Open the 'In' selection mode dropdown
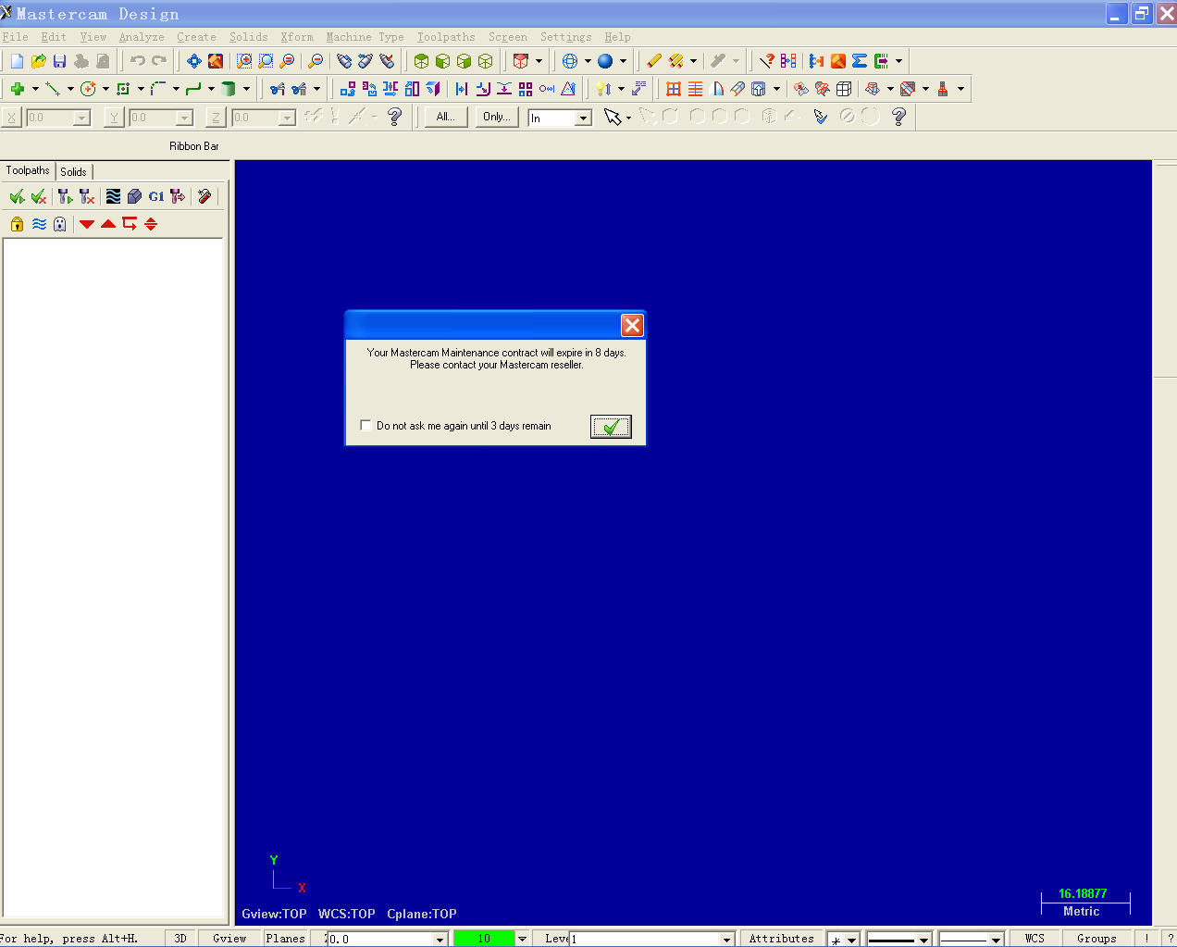The image size is (1177, 947). [x=583, y=118]
